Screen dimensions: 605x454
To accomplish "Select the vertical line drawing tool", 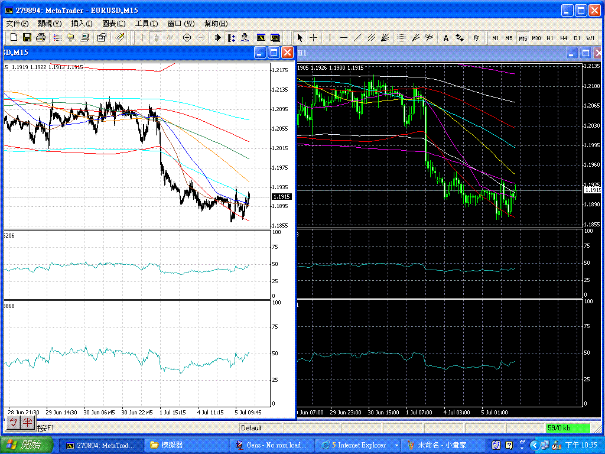I will click(330, 37).
